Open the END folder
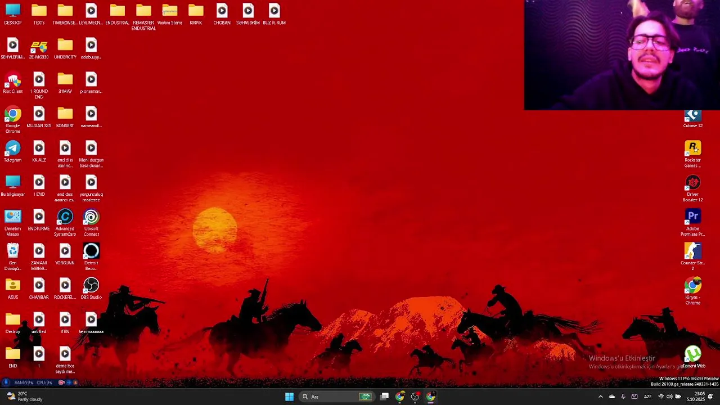720x405 pixels. click(x=12, y=358)
